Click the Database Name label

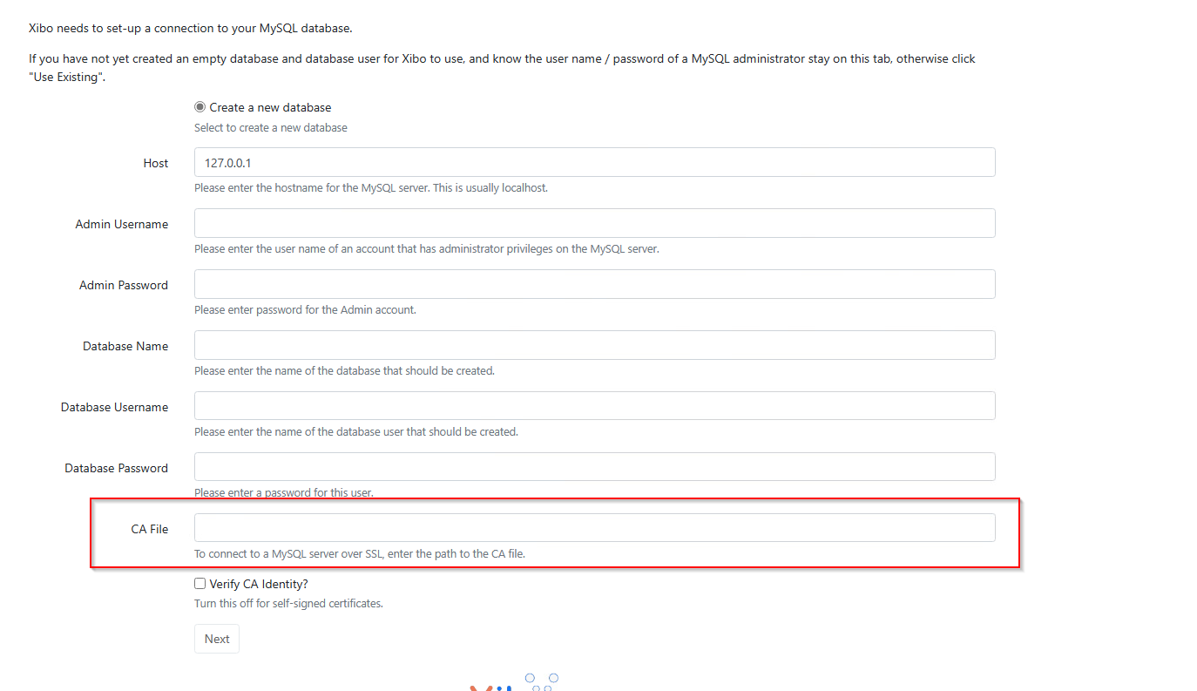point(125,346)
